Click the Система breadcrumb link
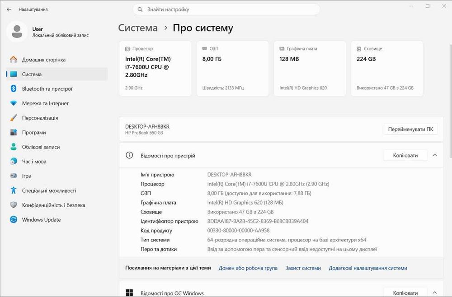Viewport: 452px width, 297px height. pos(138,28)
